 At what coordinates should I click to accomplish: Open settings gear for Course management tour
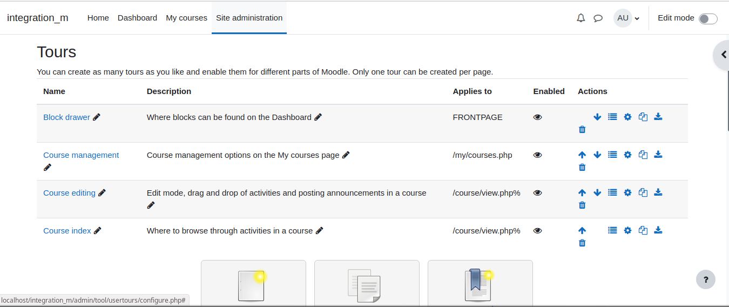tap(627, 155)
